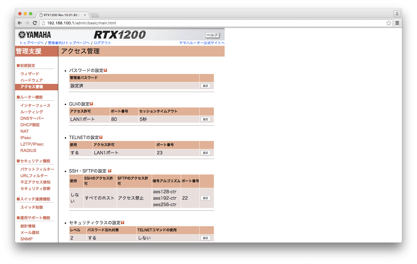Click the YAMAHA logo
Image resolution: width=417 pixels, height=264 pixels.
click(x=35, y=35)
